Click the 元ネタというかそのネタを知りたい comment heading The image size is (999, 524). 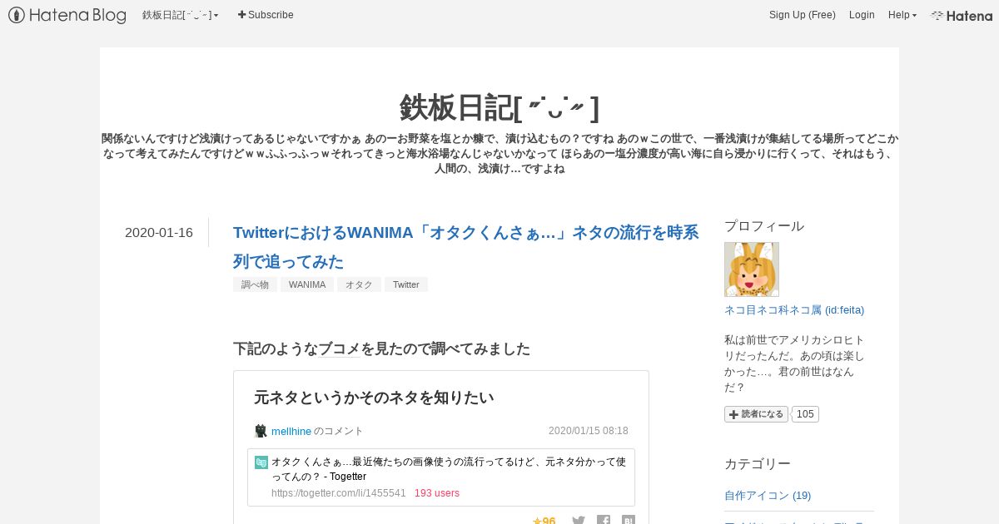[x=374, y=398]
